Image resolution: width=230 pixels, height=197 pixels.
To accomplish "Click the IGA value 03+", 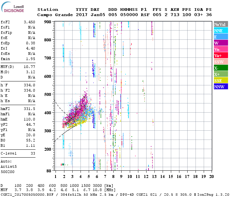I will tap(198, 15).
